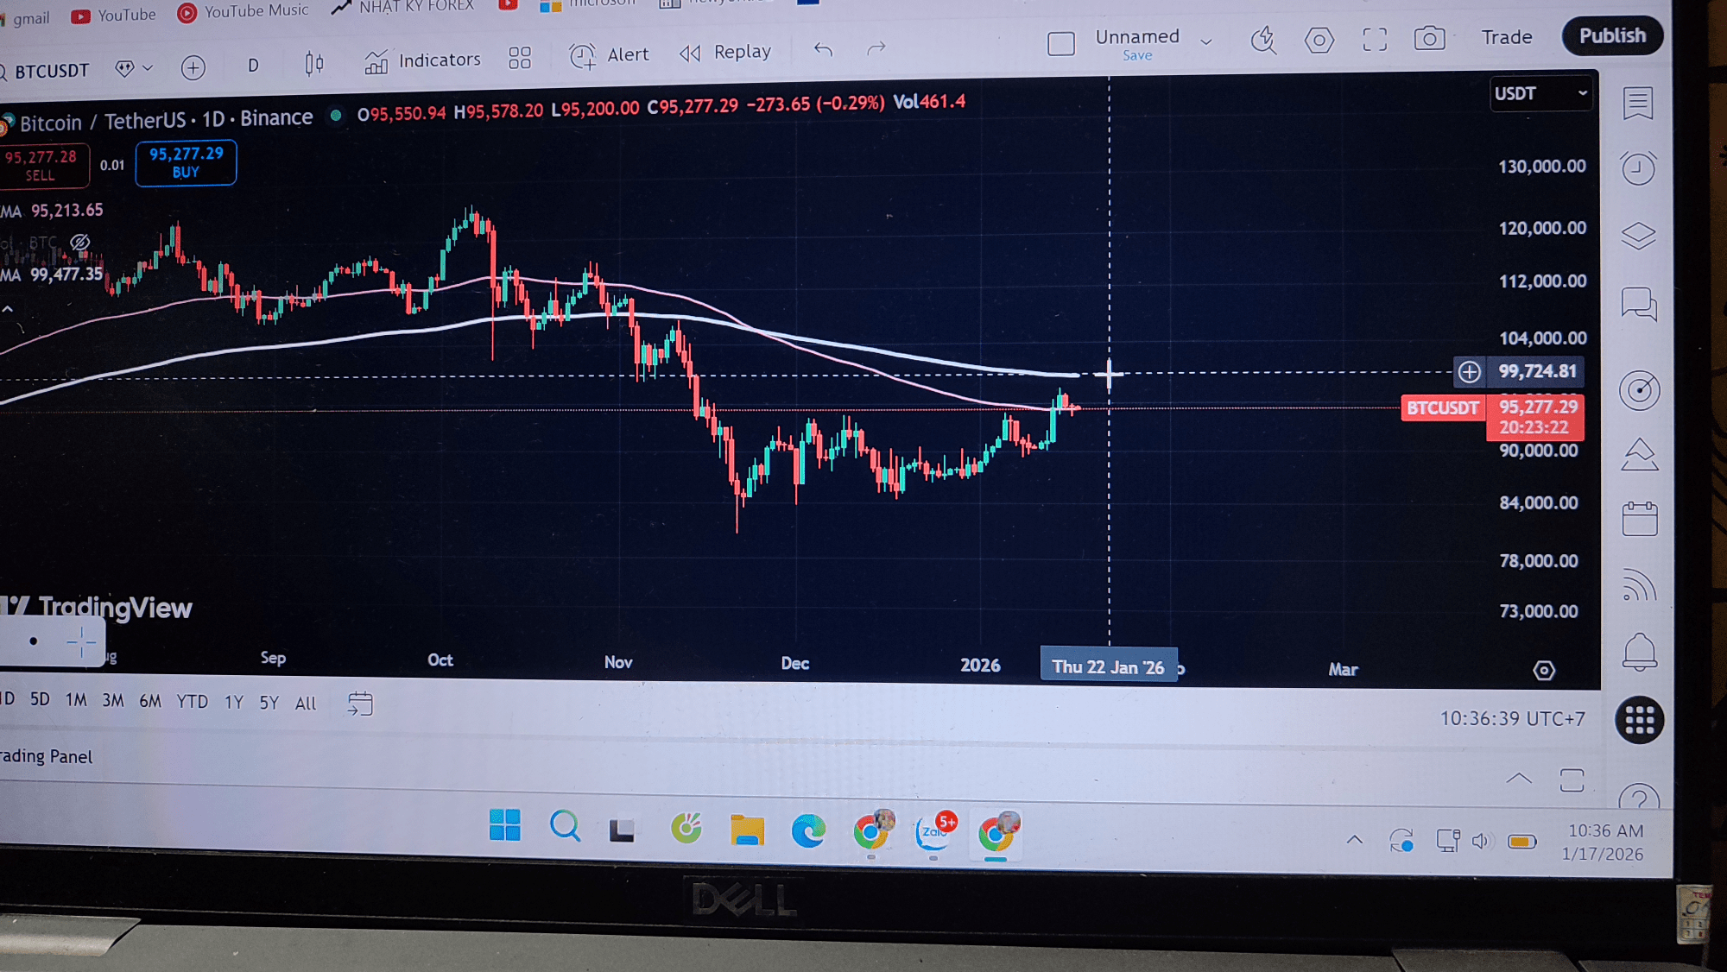The width and height of the screenshot is (1727, 972).
Task: Click the green market status dot
Action: tap(336, 115)
